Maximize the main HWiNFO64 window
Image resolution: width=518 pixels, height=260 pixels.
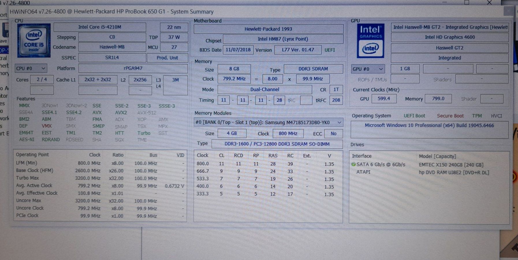pyautogui.click(x=467, y=3)
